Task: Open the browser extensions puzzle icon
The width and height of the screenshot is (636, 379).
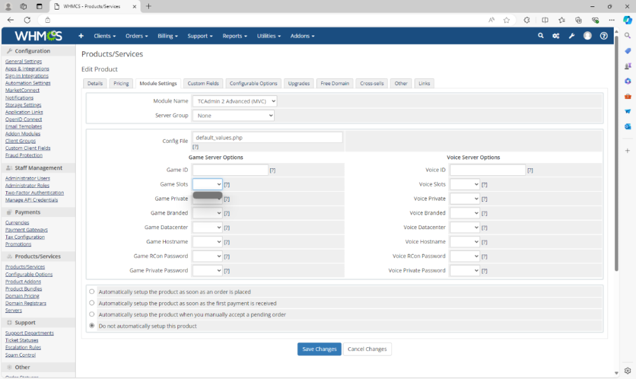Action: (x=527, y=20)
